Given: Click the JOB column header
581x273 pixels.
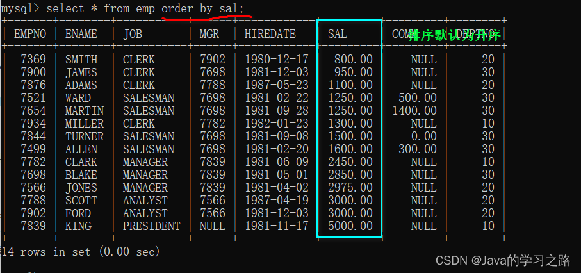Looking at the screenshot, I should point(133,34).
